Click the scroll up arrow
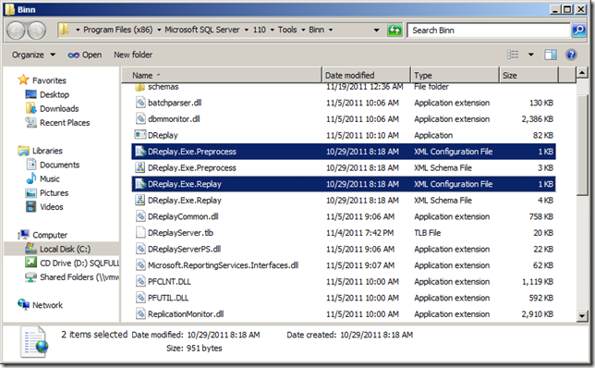Screen dimensions: 595x368 (x=582, y=72)
